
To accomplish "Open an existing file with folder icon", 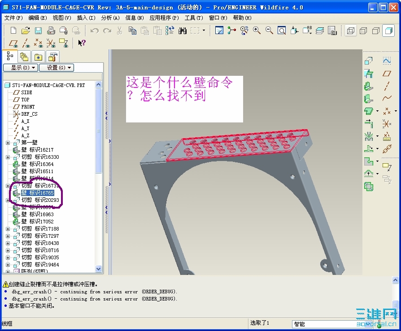I will point(26,30).
